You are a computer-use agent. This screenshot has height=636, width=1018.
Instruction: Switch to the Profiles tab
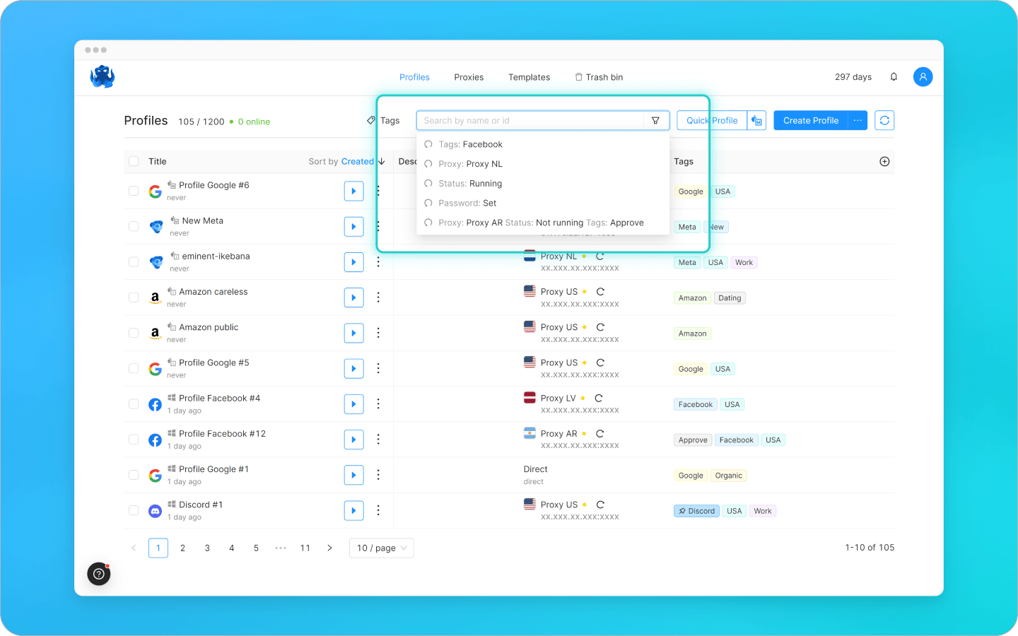pyautogui.click(x=414, y=77)
